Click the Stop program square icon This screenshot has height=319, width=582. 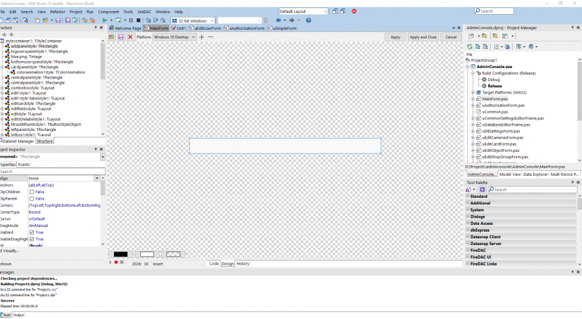(139, 20)
